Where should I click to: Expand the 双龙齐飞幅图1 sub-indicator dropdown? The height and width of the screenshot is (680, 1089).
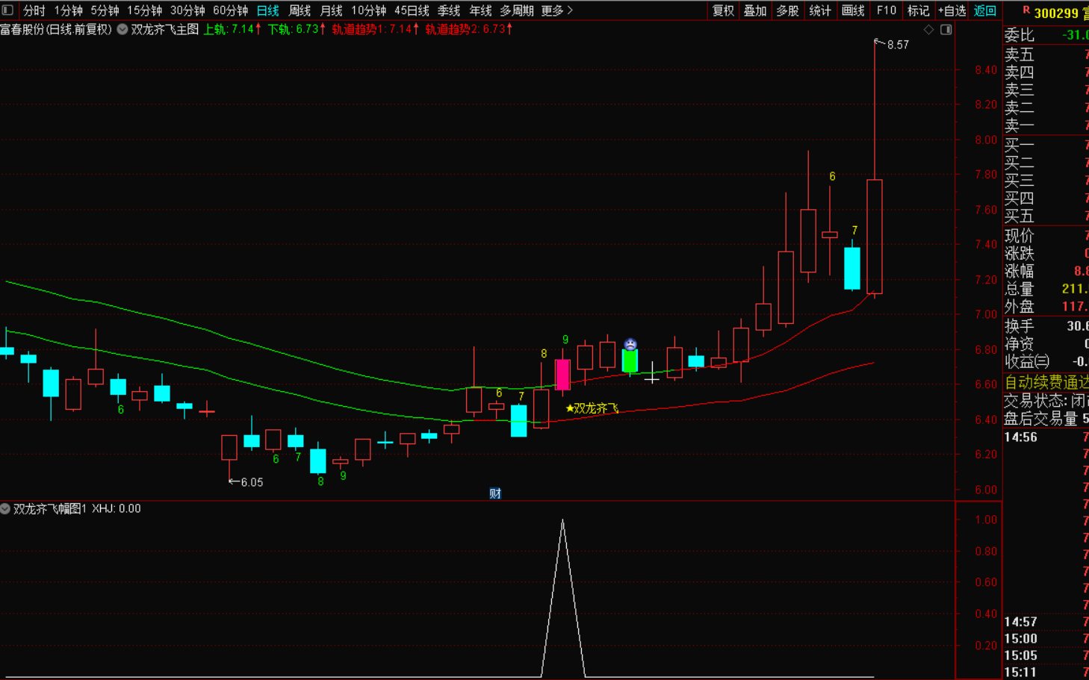point(6,508)
